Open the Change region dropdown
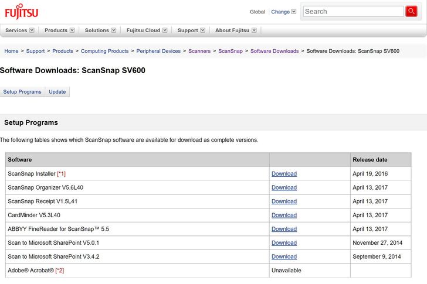 click(x=284, y=12)
